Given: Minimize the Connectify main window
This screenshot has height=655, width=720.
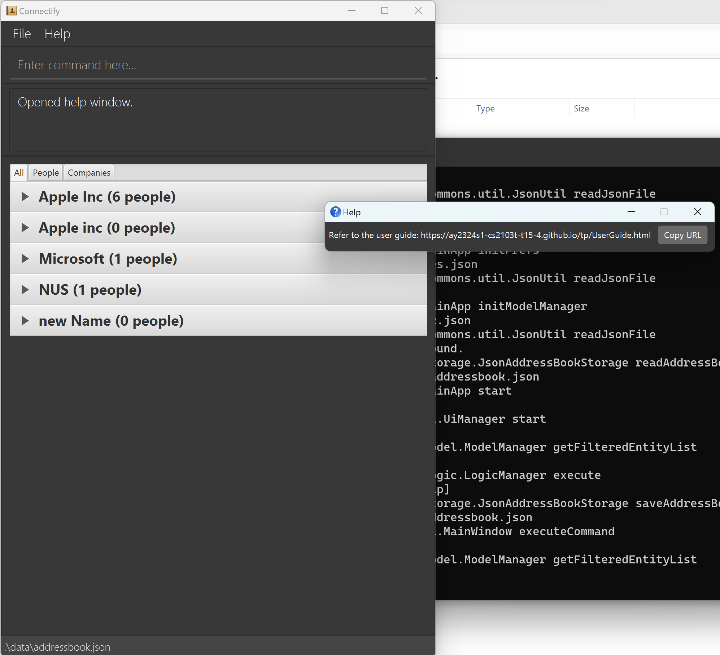Looking at the screenshot, I should tap(352, 11).
